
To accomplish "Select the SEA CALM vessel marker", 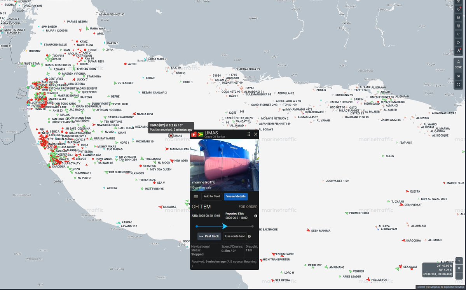I will [x=400, y=267].
